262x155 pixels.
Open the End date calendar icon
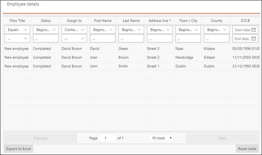pos(254,38)
